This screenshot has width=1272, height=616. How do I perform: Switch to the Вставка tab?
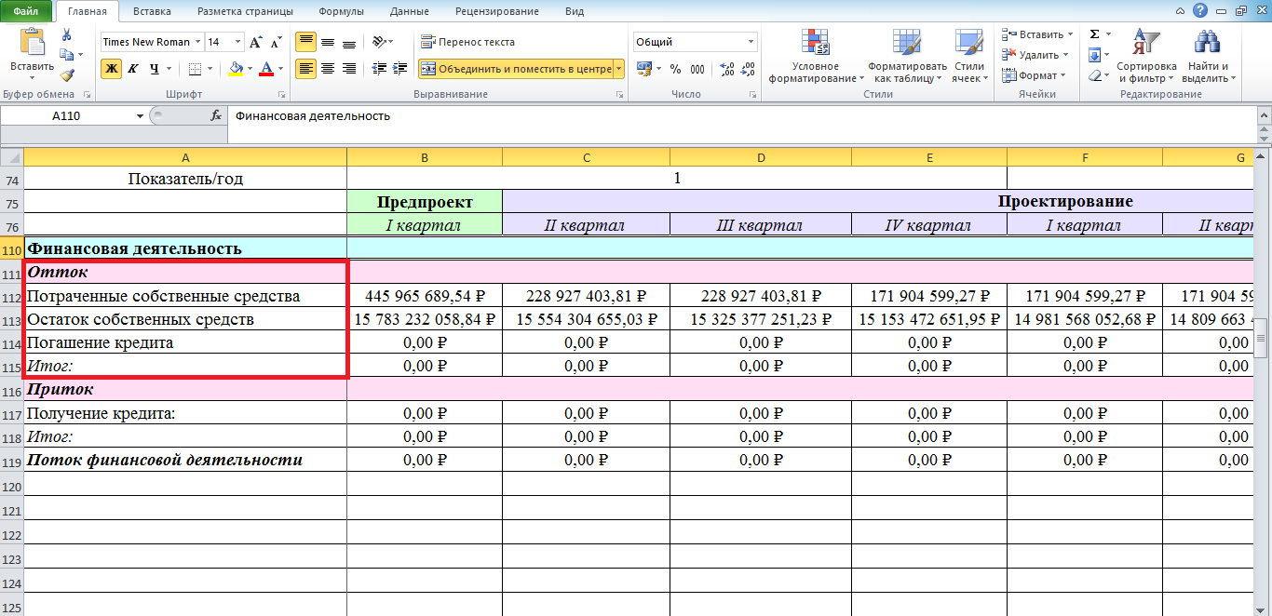(152, 11)
